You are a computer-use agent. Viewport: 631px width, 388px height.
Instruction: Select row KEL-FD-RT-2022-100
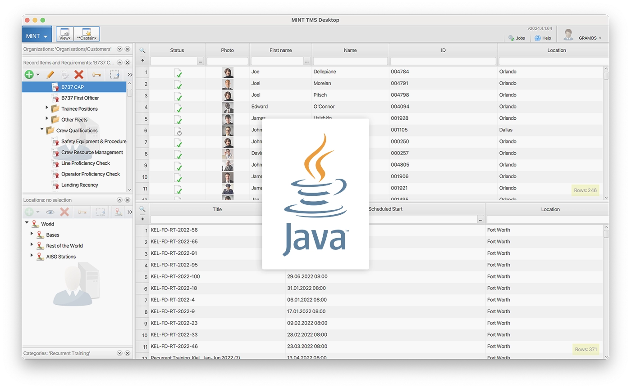pos(369,276)
